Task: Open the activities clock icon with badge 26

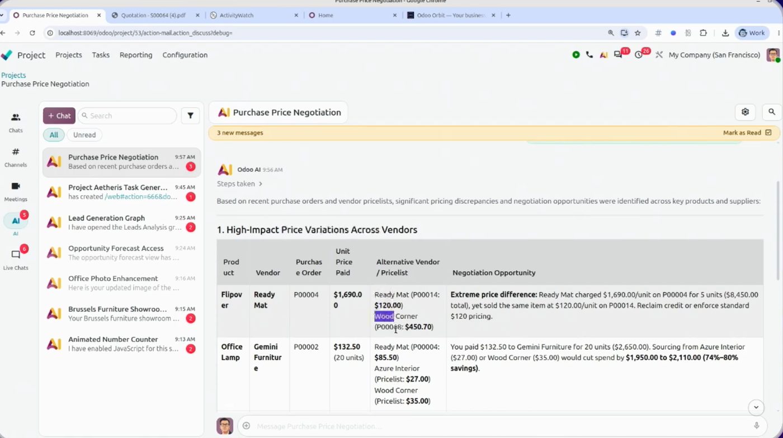Action: click(639, 55)
